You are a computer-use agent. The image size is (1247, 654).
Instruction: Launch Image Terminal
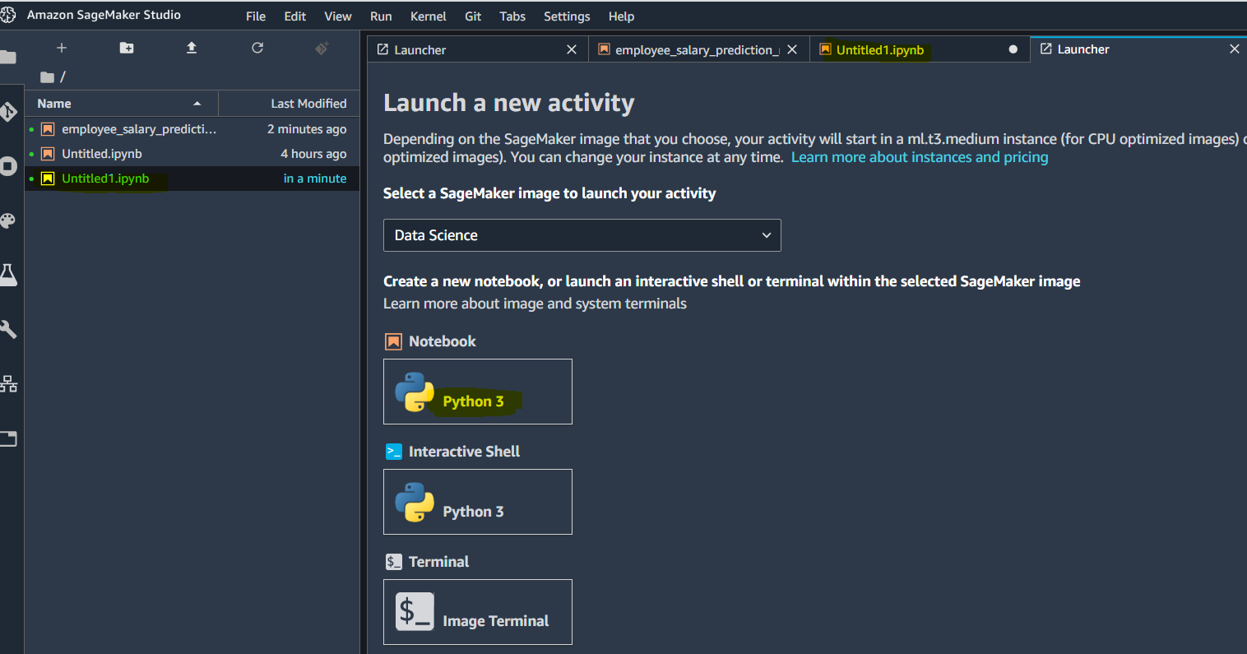[478, 612]
